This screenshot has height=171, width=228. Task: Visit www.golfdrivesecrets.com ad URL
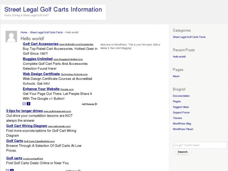57,111
